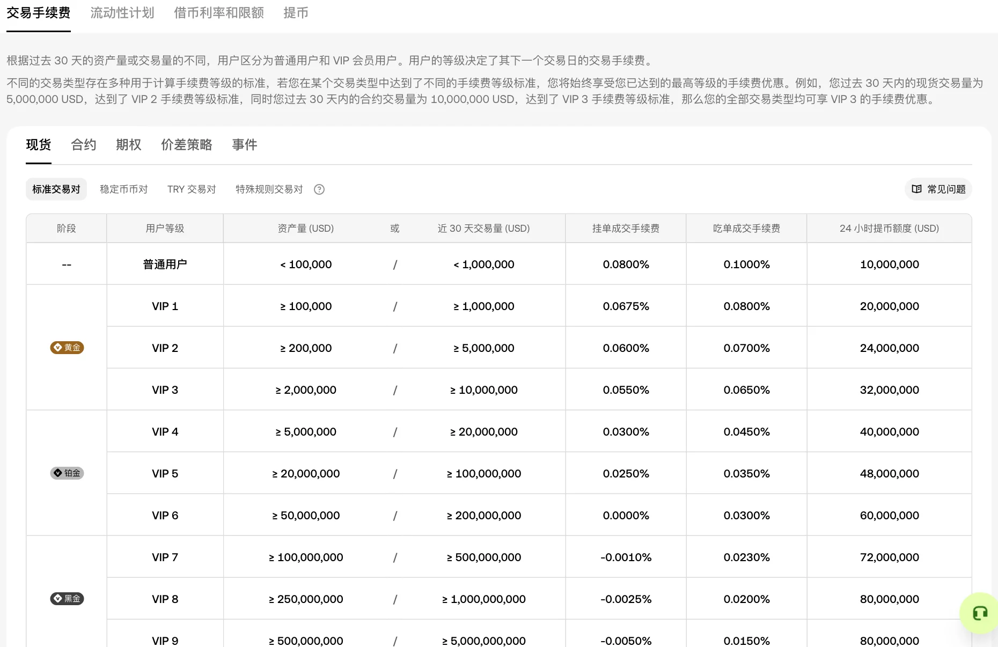Click the 近 30 天交易量 (USD) header

pyautogui.click(x=483, y=229)
